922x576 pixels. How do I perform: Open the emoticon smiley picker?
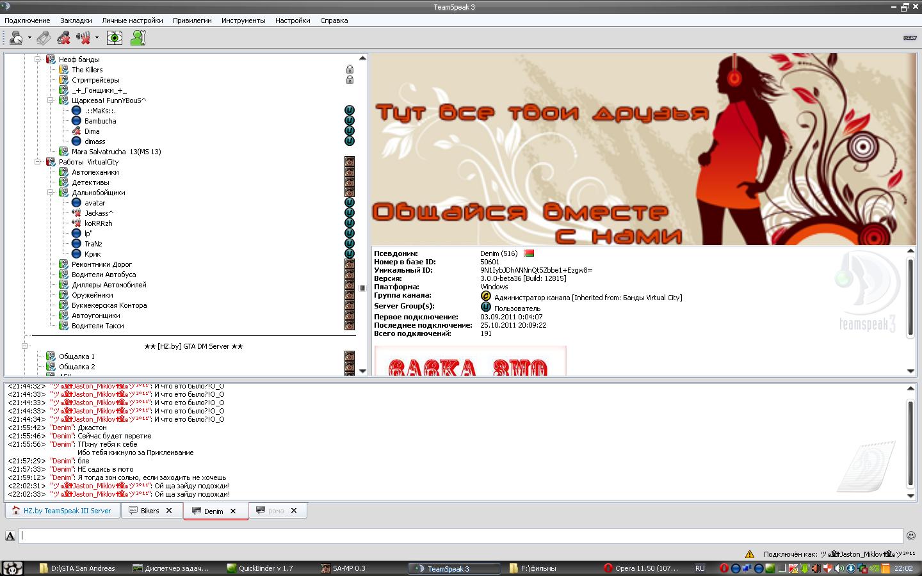[x=911, y=536]
